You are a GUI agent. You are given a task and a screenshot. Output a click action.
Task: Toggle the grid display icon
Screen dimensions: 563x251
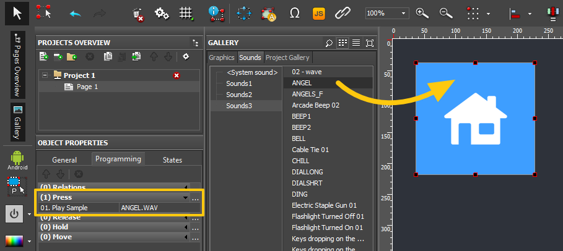click(186, 14)
